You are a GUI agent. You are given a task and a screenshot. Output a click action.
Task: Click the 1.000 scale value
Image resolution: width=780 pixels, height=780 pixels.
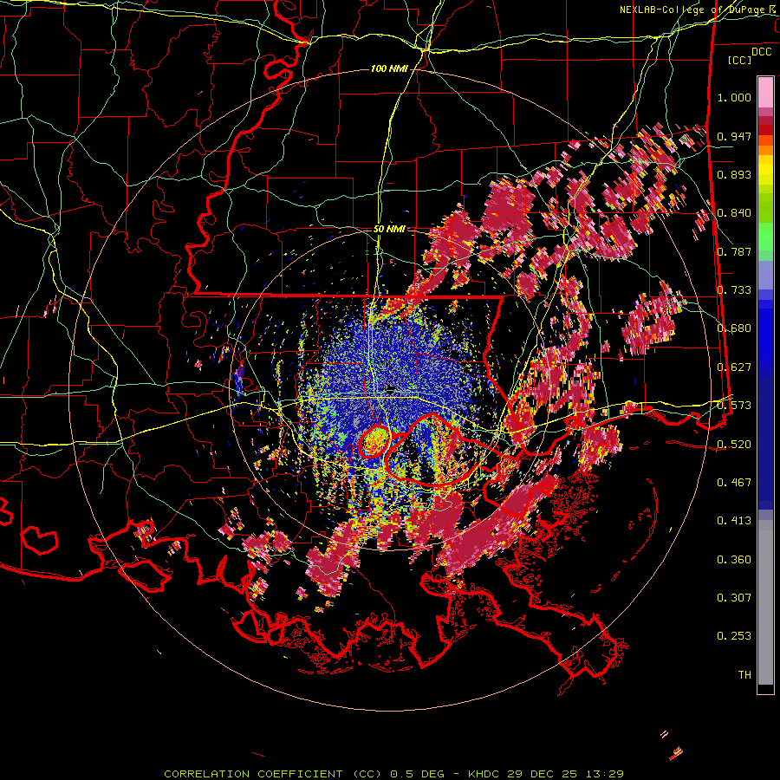[734, 98]
